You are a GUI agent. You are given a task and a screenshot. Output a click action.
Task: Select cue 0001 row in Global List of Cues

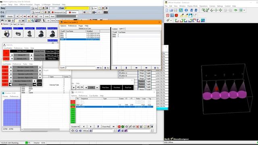point(80,33)
